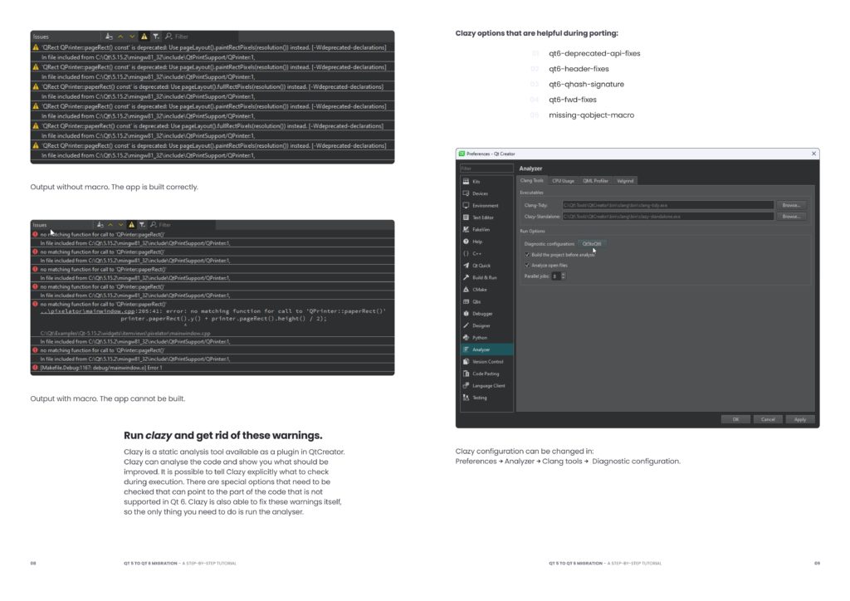Toggle the warnings filter in top Issues panel
This screenshot has height=601, width=850.
(144, 37)
